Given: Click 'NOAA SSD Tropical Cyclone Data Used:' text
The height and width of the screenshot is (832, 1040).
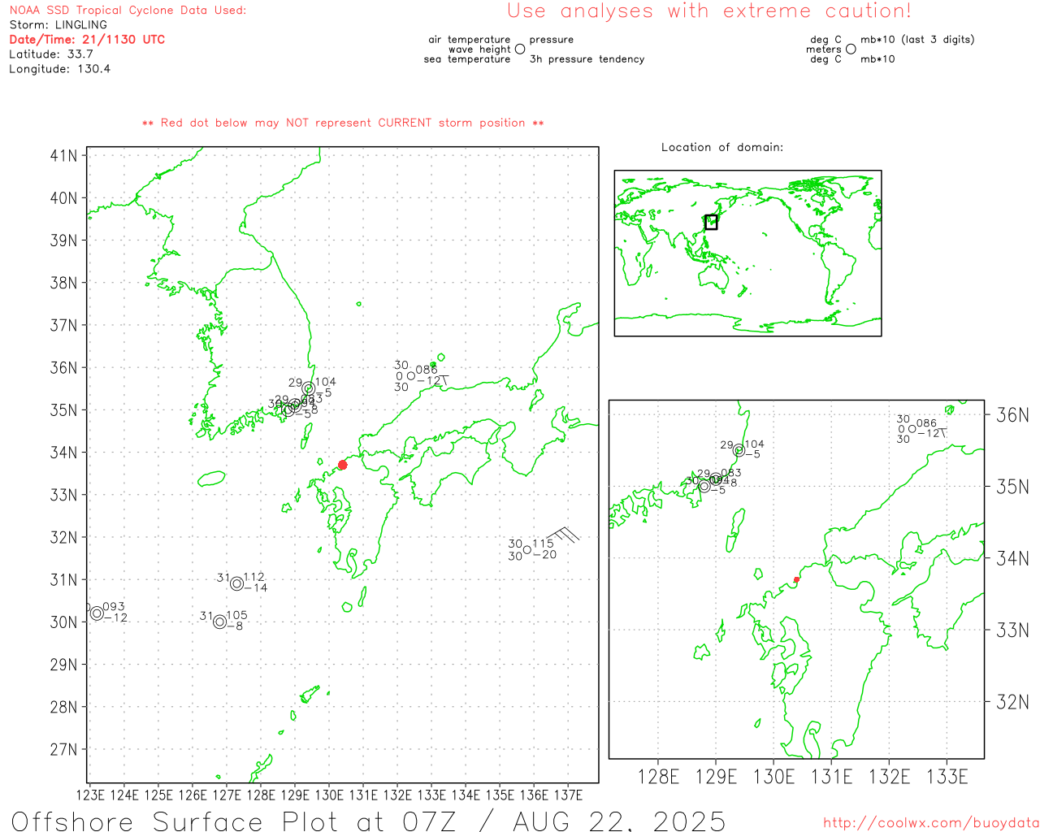Looking at the screenshot, I should coord(128,11).
